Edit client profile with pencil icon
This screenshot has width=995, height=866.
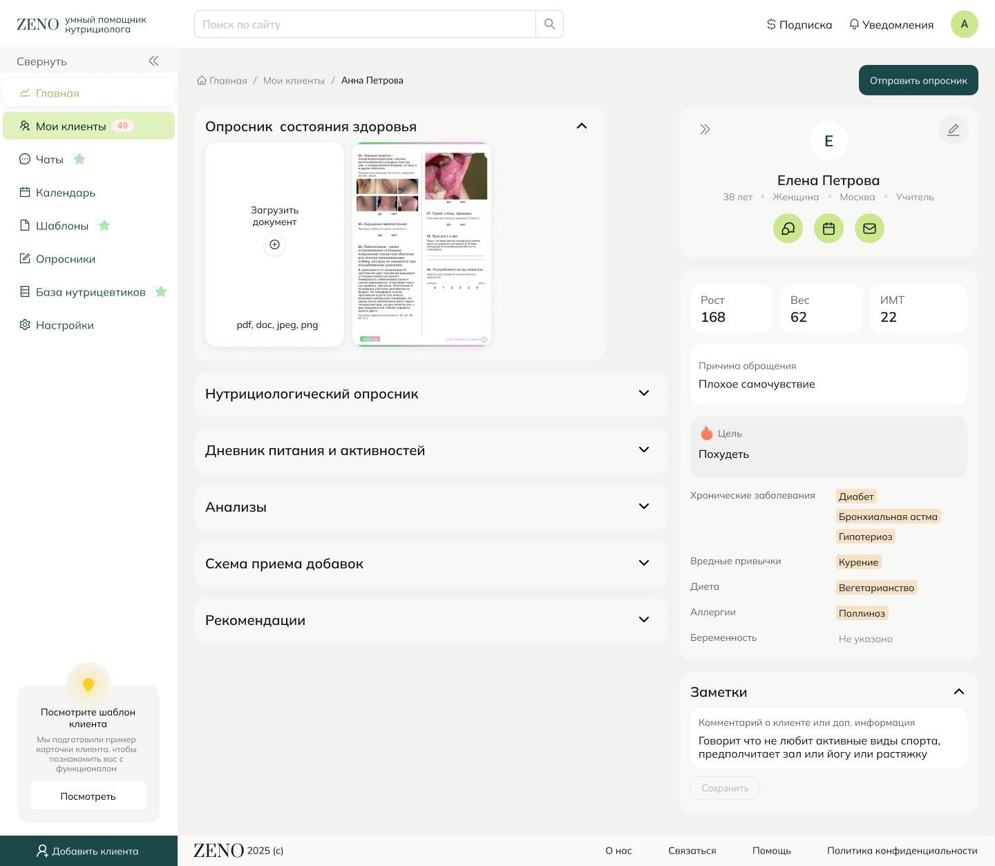click(x=953, y=130)
